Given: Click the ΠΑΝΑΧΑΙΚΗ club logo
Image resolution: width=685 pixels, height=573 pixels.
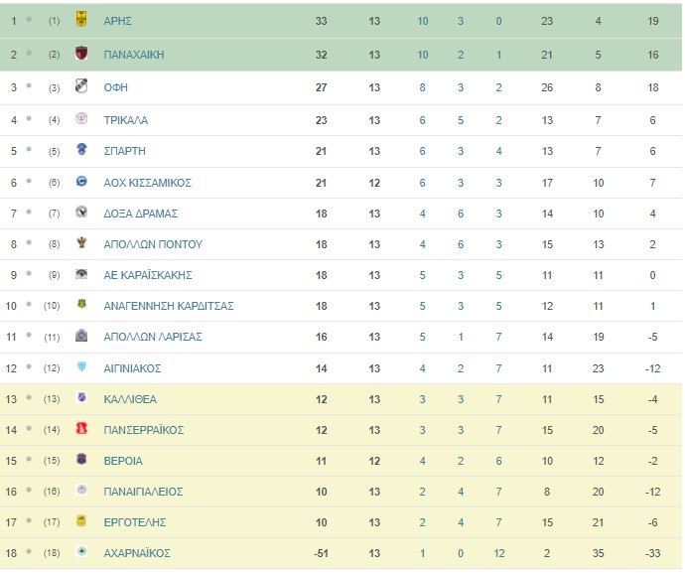Looking at the screenshot, I should (81, 53).
